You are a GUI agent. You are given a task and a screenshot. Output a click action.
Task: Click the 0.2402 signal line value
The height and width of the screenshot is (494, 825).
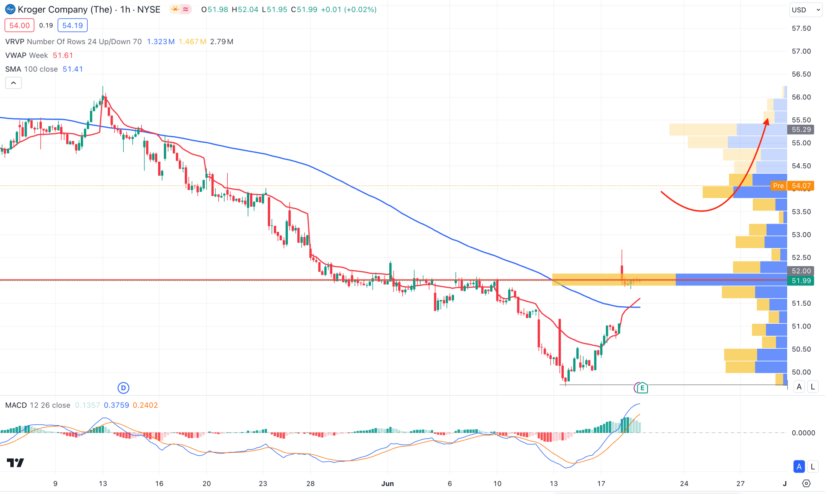(x=145, y=405)
